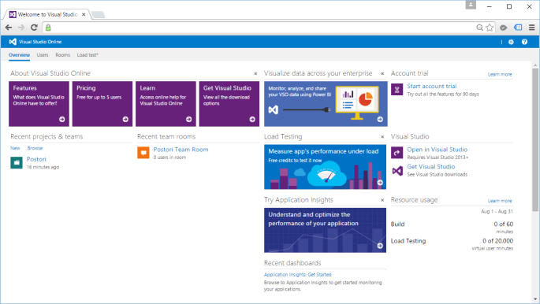Screen dimensions: 540x304
Task: Click the gray round extension icon
Action: pos(504,28)
